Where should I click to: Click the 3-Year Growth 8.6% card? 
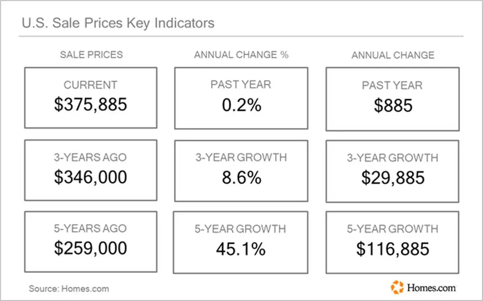point(241,171)
